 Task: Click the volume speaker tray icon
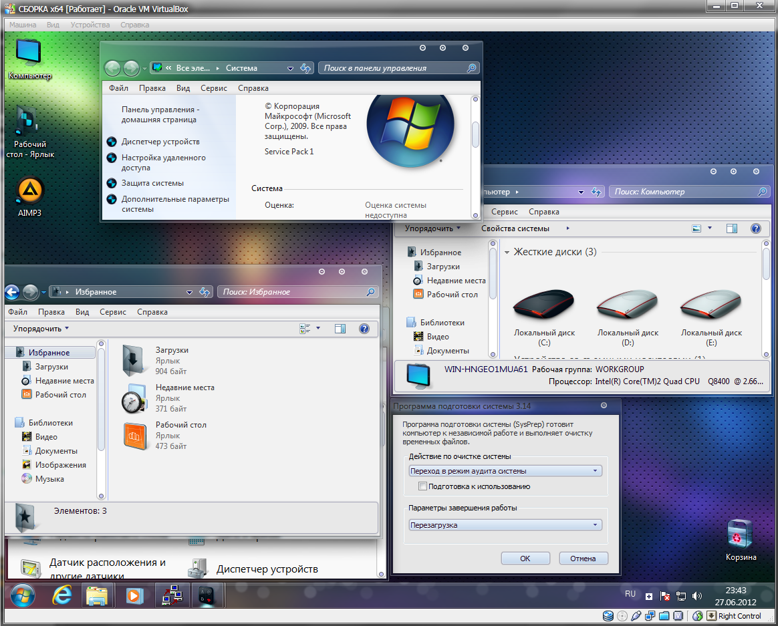(697, 596)
